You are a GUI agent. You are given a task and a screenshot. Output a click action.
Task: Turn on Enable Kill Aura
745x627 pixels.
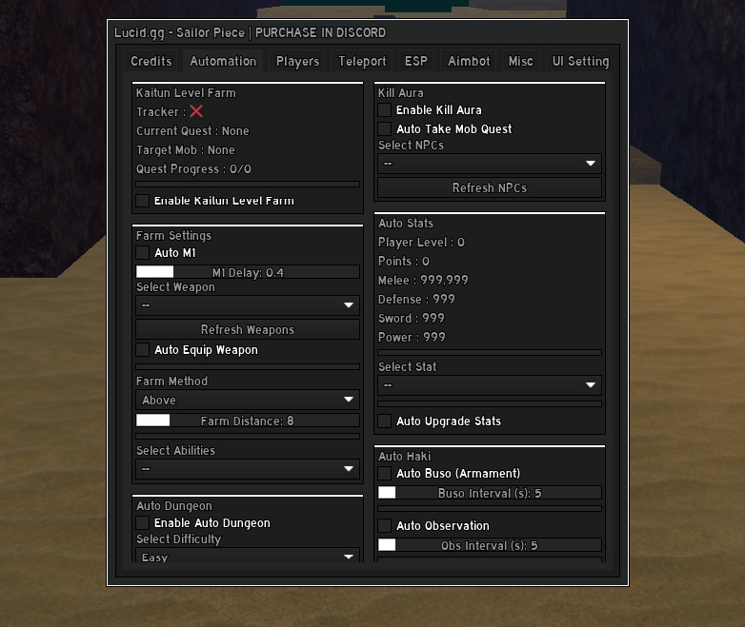[x=384, y=110]
